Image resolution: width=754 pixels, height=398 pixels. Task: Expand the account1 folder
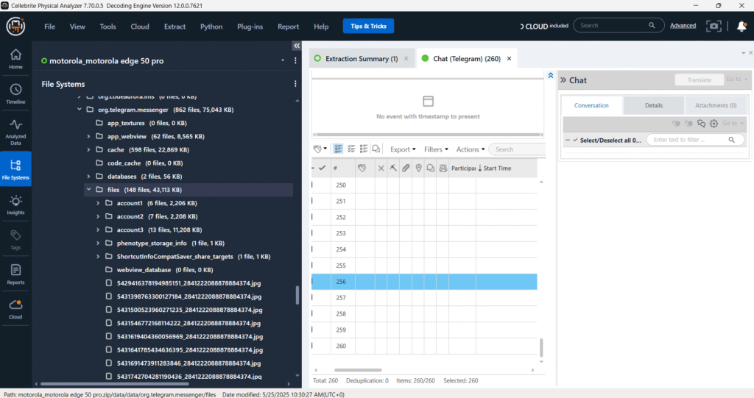pos(98,203)
